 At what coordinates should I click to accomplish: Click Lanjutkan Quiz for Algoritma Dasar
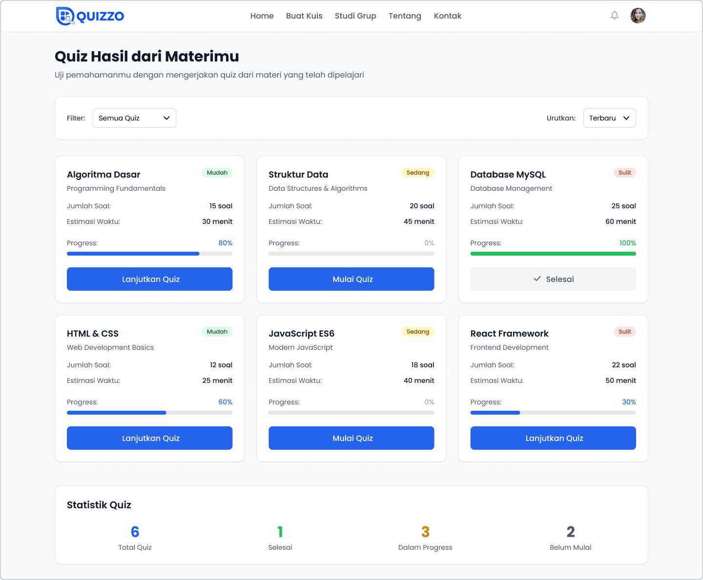coord(149,279)
